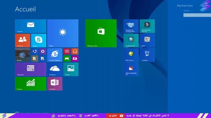This screenshot has width=211, height=118.
Task: Expand the Partout search scope dropdown
Action: click(x=188, y=11)
